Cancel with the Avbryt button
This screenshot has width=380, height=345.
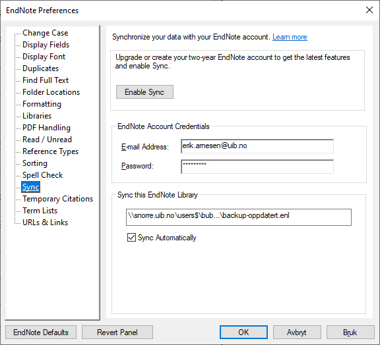coord(297,332)
